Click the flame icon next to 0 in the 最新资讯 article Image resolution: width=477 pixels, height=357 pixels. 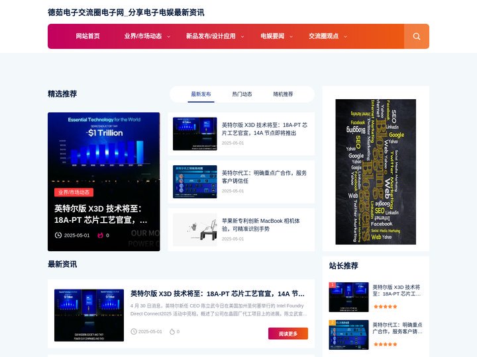[172, 331]
